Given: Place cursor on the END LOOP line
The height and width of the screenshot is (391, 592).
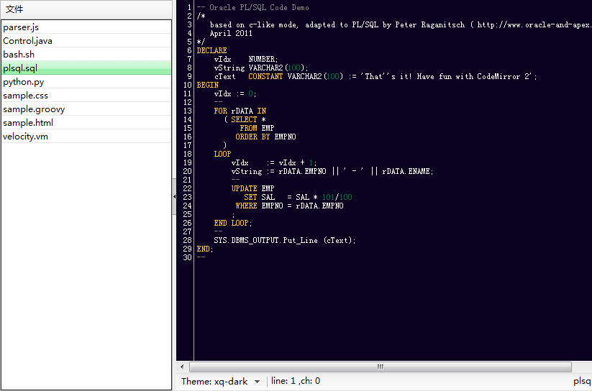Looking at the screenshot, I should (x=232, y=223).
